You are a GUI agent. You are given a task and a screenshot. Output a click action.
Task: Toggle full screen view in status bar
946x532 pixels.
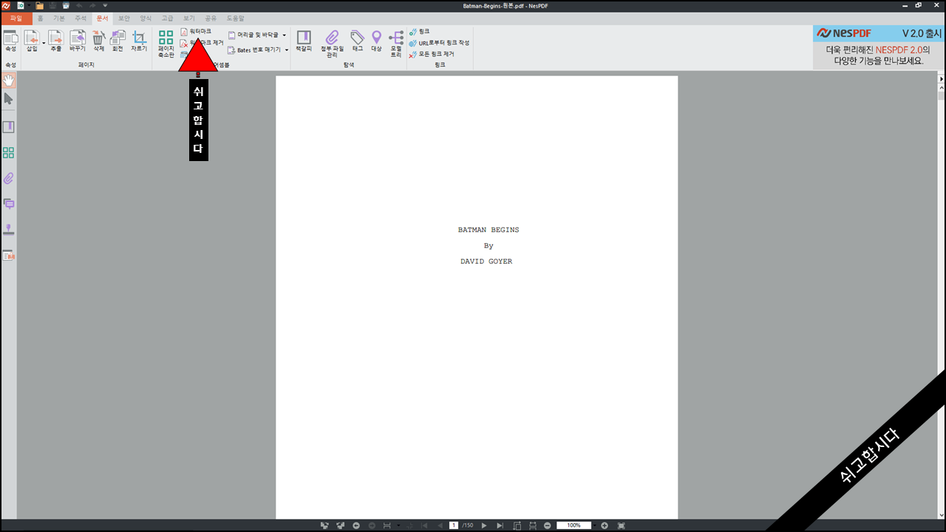point(621,525)
